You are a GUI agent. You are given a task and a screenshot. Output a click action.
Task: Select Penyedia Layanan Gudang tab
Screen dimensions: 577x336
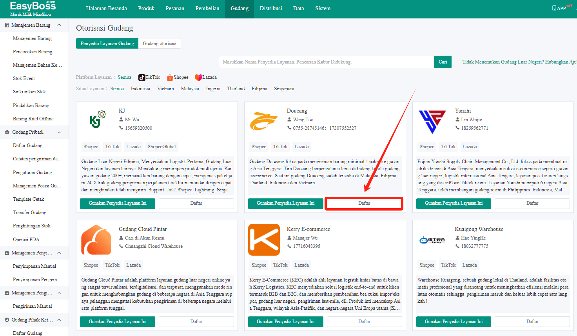(107, 44)
